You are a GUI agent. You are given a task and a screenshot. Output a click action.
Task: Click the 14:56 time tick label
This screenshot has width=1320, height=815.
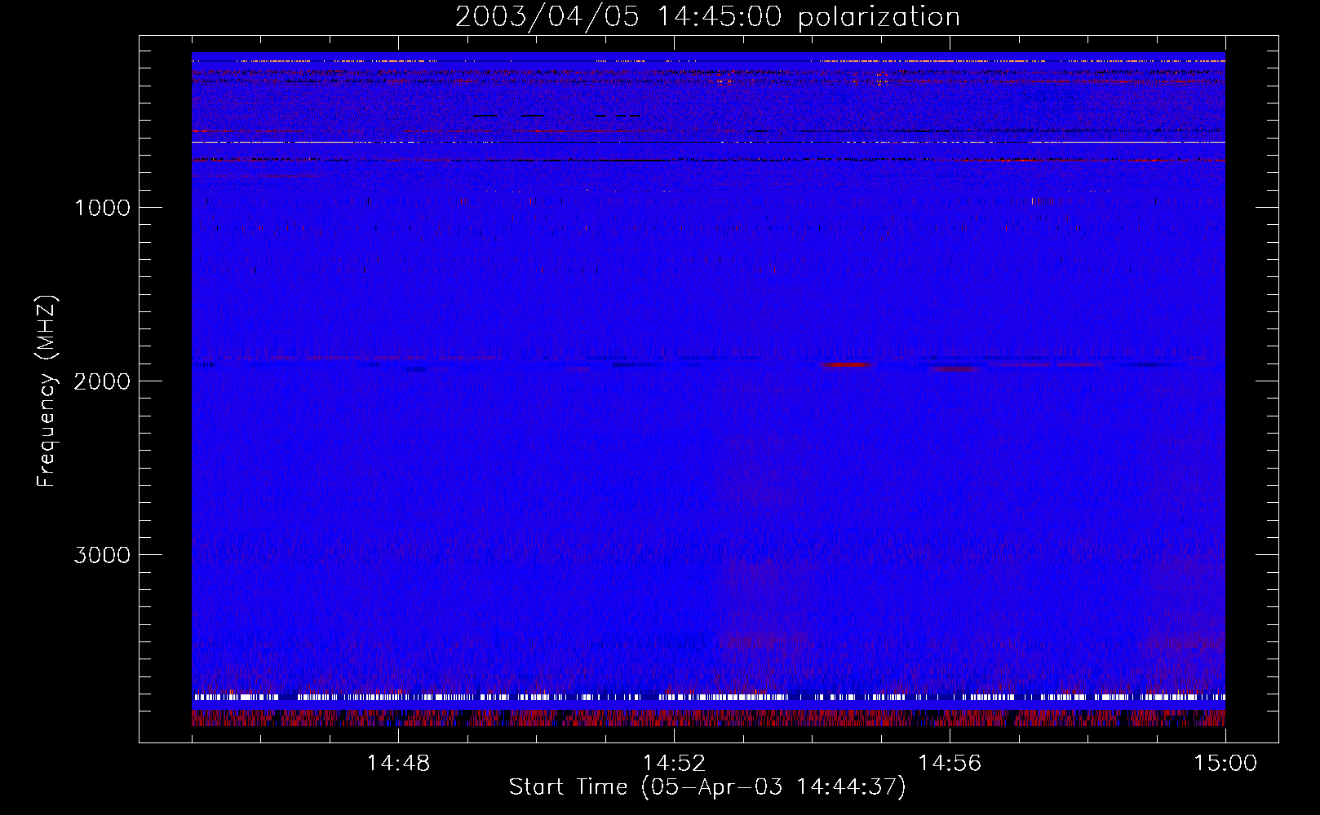tap(950, 764)
